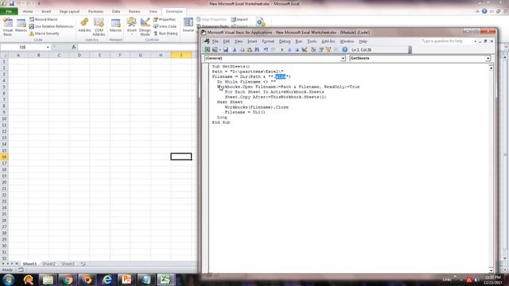
Task: Click the Excel formula bar input
Action: (x=138, y=48)
